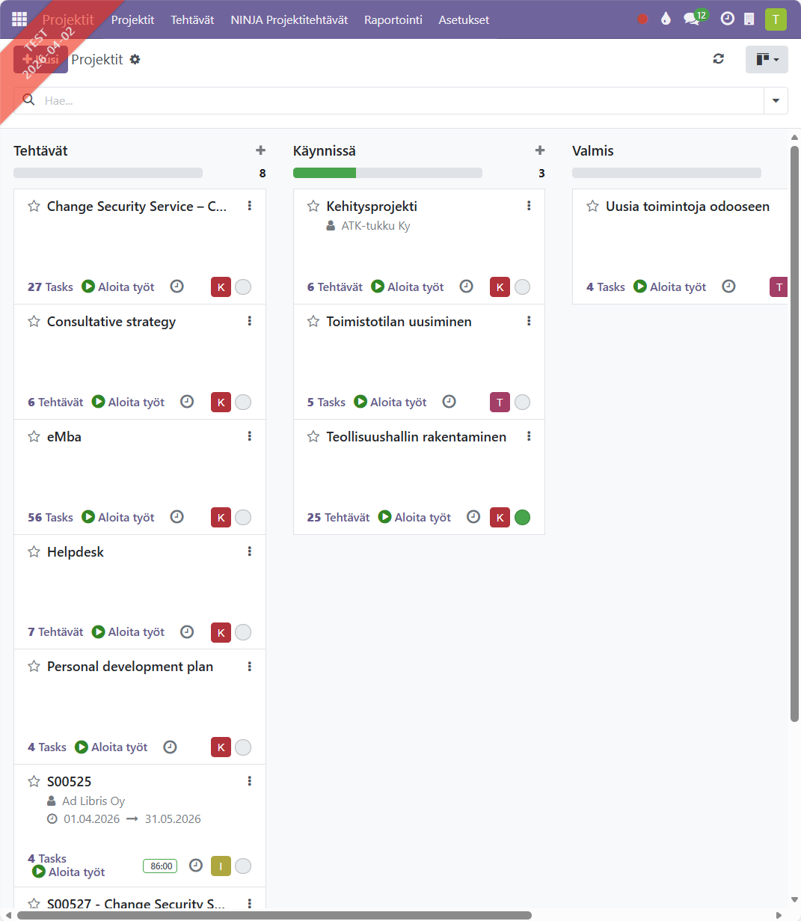Image resolution: width=801 pixels, height=921 pixels.
Task: Click Aloita työt on Teollisuushallin rakentaminen
Action: [415, 517]
